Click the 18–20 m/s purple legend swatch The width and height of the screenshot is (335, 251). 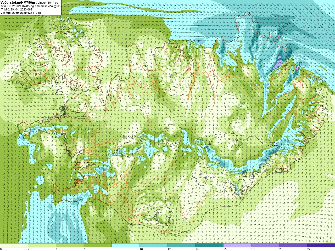coord(265,246)
